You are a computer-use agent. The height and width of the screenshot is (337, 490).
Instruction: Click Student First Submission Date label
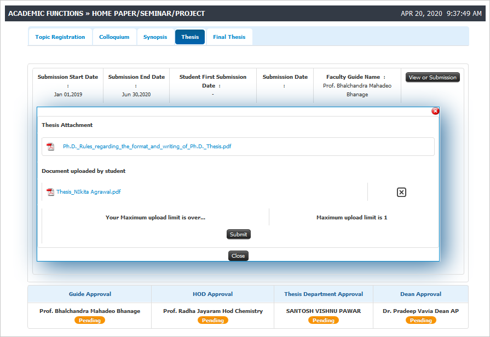click(213, 81)
